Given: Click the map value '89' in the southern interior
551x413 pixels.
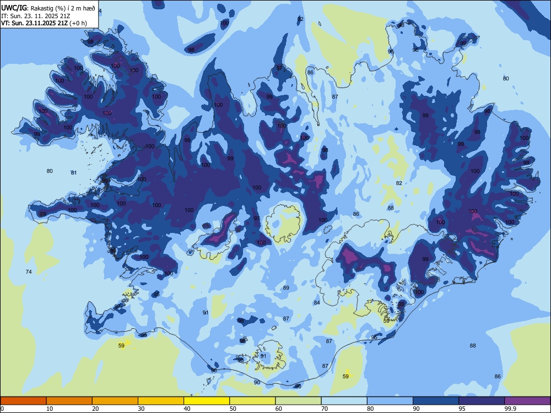Looking at the screenshot, I should point(286,288).
